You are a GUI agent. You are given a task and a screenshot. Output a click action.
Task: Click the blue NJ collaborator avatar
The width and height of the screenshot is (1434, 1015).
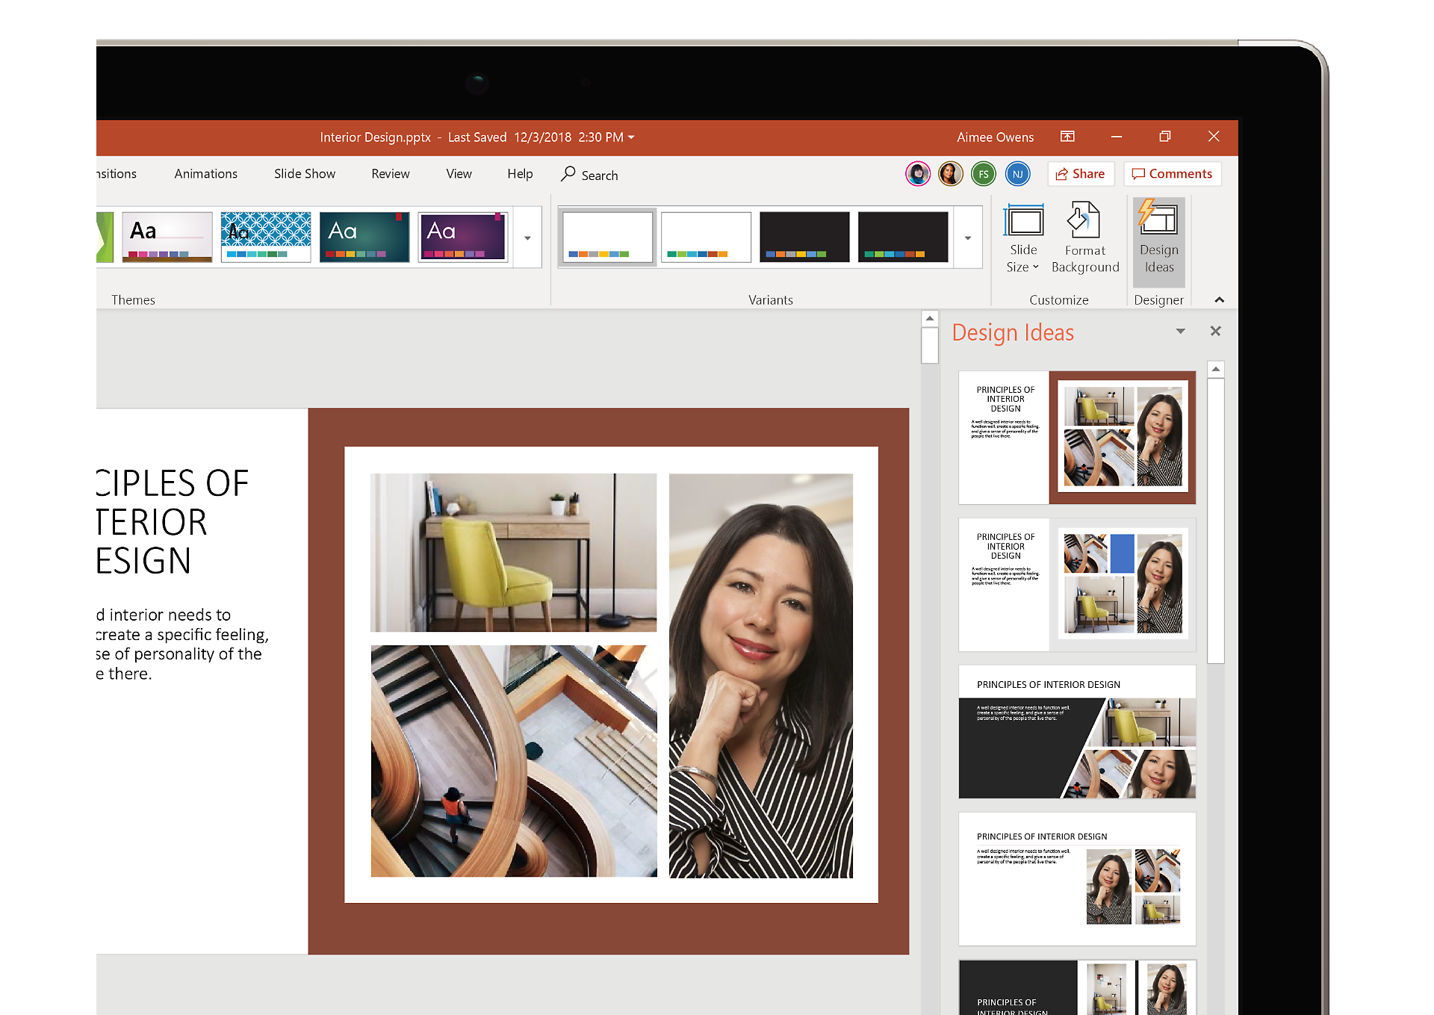pos(1017,174)
